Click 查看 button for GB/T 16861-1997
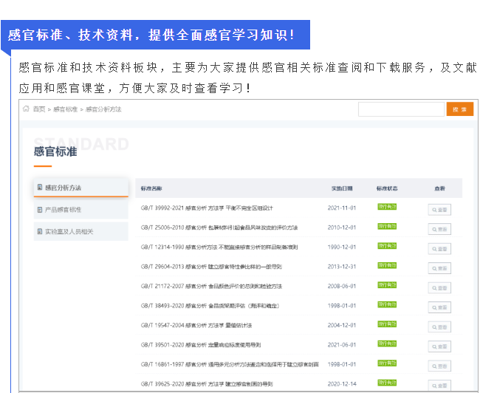The height and width of the screenshot is (393, 480). point(439,365)
